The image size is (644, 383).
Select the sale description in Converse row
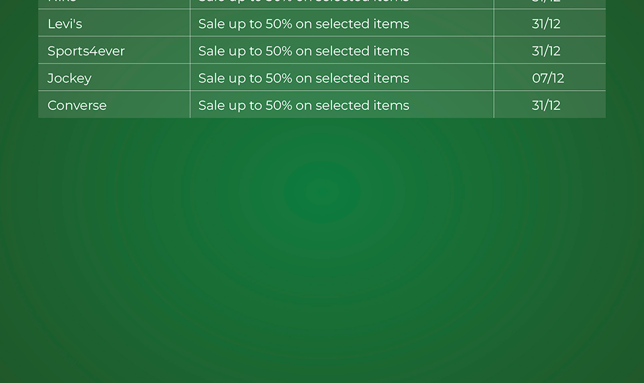pos(303,105)
